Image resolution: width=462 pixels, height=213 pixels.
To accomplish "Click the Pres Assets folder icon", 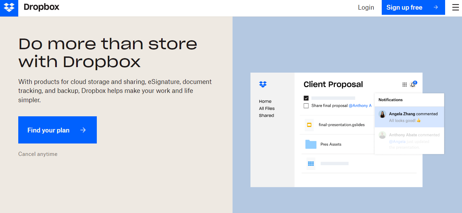I will tap(311, 144).
